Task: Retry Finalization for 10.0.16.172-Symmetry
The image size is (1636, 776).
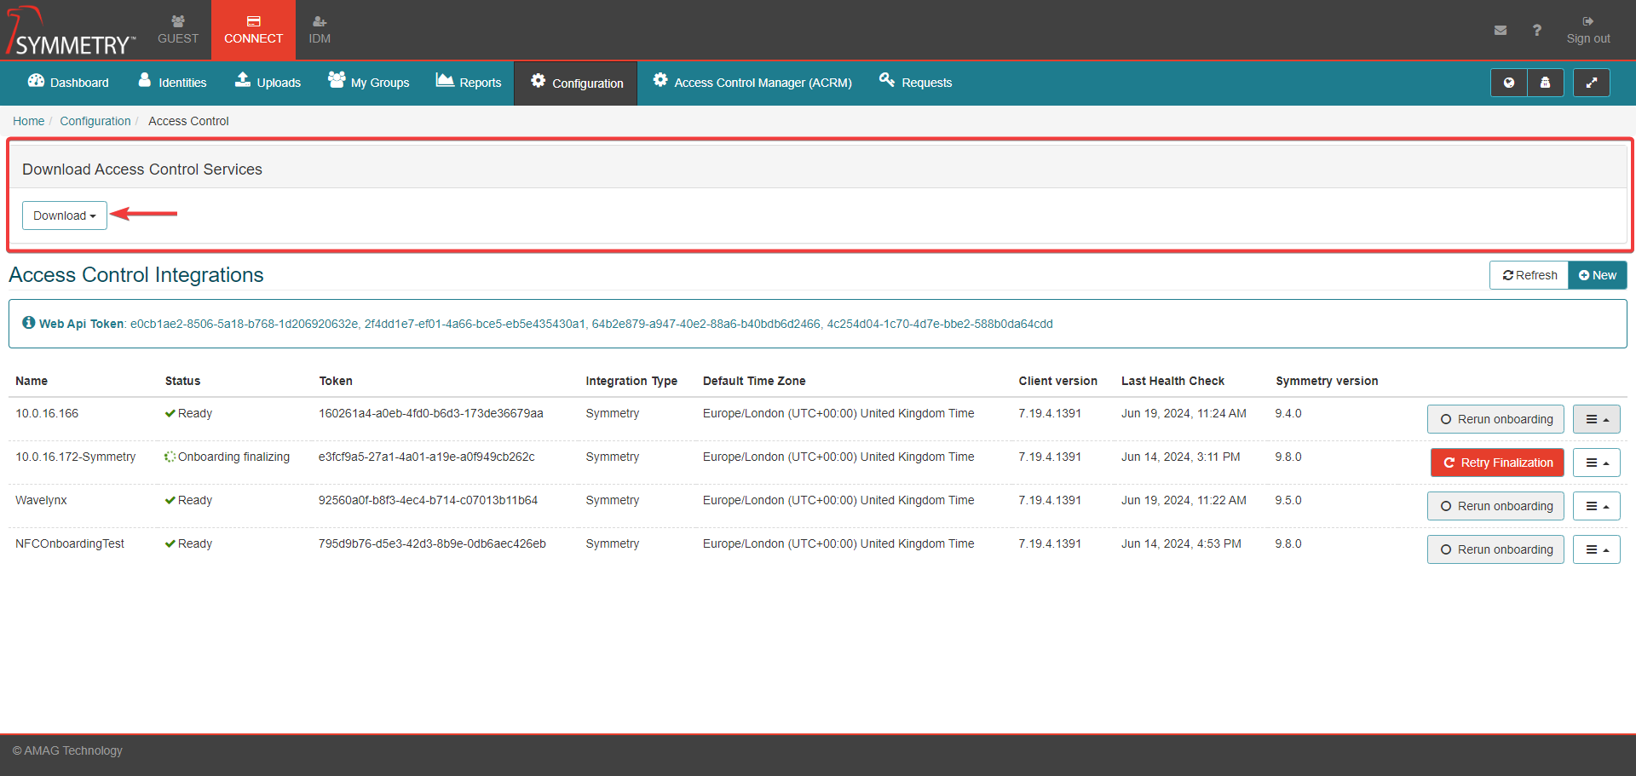Action: click(x=1498, y=463)
